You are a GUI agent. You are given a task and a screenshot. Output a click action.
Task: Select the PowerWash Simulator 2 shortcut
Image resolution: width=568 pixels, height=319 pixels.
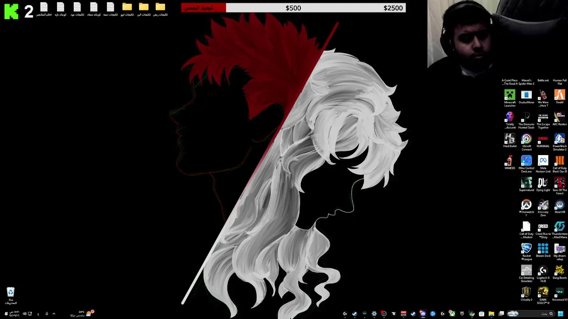point(560,142)
